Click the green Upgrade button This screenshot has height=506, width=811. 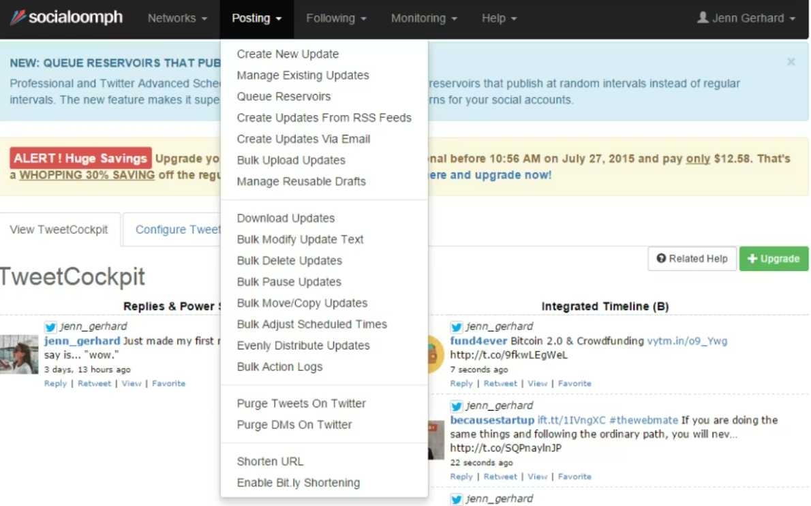click(x=774, y=259)
